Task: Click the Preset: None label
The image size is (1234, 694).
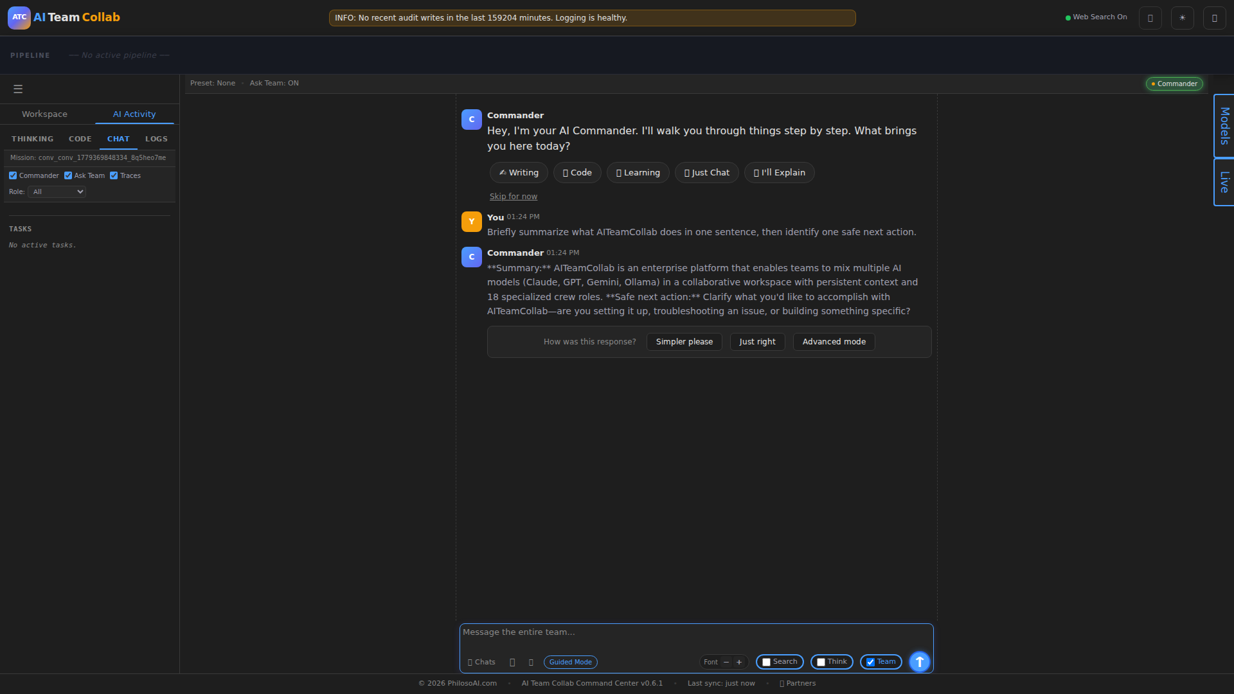Action: tap(213, 84)
